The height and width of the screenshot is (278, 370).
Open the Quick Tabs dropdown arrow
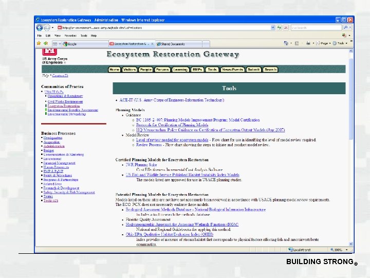(x=60, y=44)
